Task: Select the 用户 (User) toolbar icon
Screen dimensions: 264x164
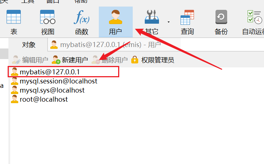Action: coord(116,22)
